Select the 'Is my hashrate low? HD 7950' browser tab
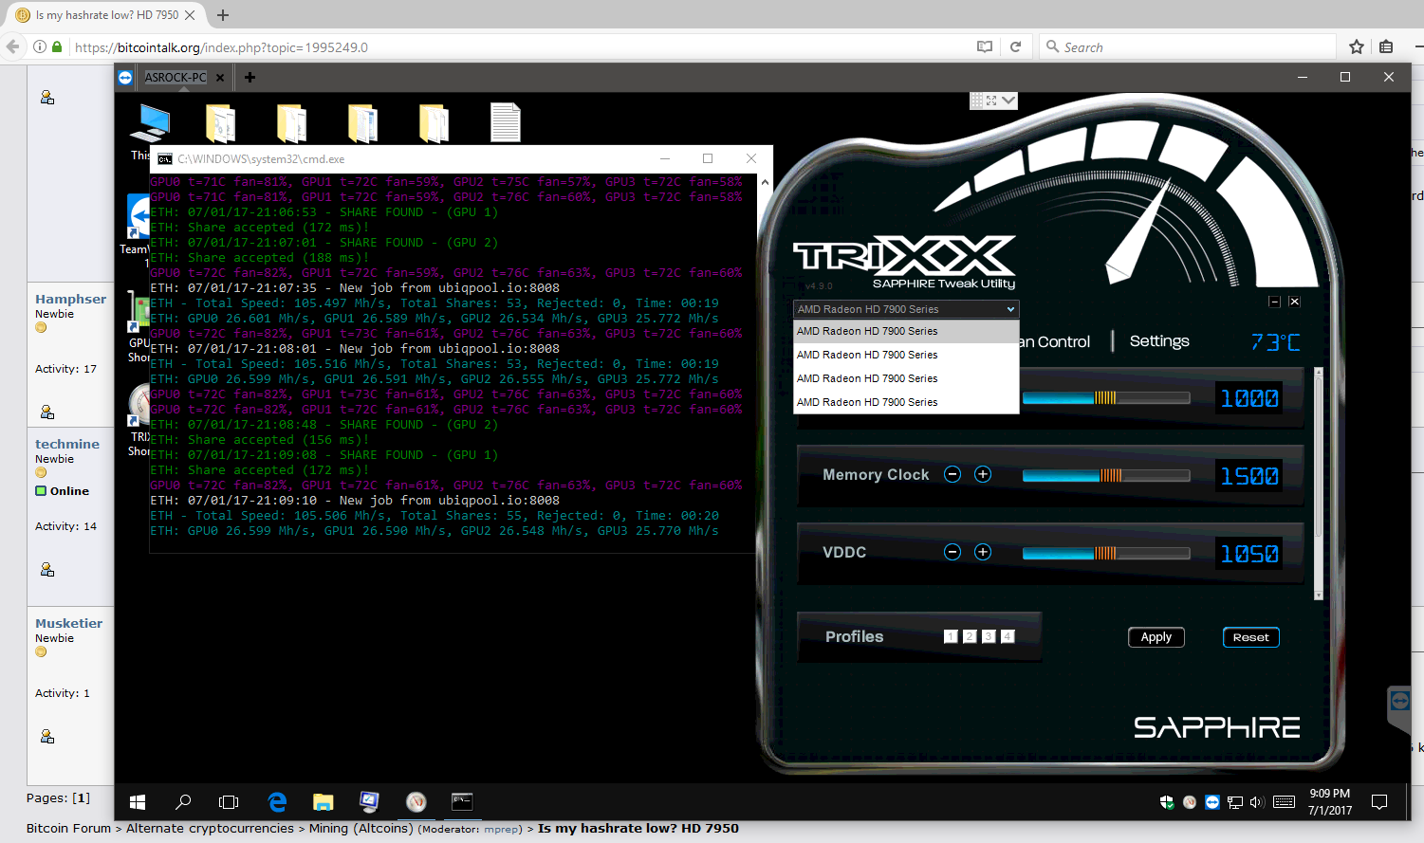Viewport: 1424px width, 843px height. 106,15
